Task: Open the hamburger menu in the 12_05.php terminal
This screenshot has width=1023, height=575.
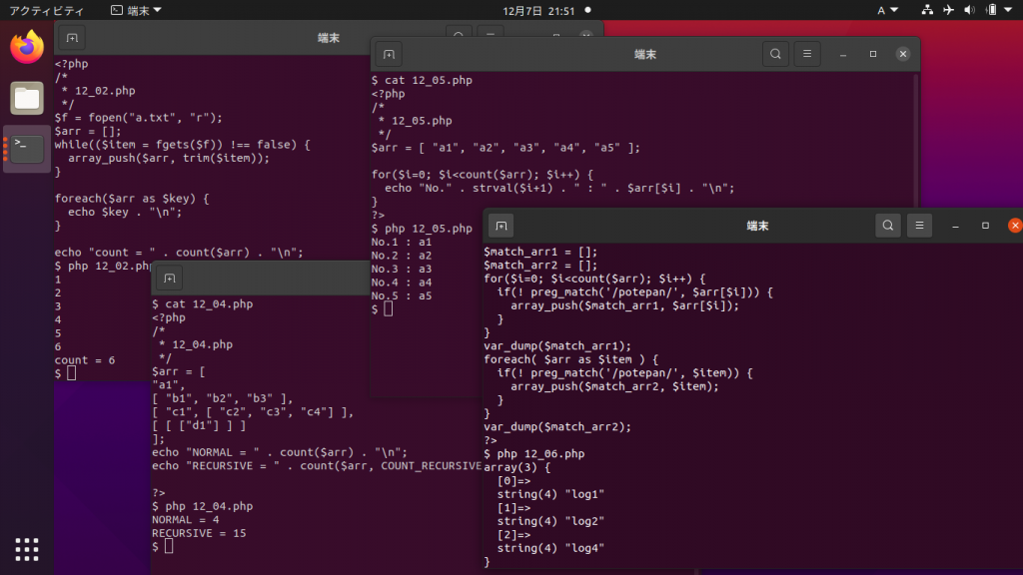Action: click(806, 54)
